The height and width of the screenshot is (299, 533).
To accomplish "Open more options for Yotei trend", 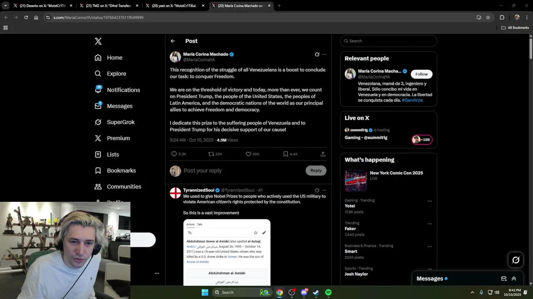I will pos(430,201).
